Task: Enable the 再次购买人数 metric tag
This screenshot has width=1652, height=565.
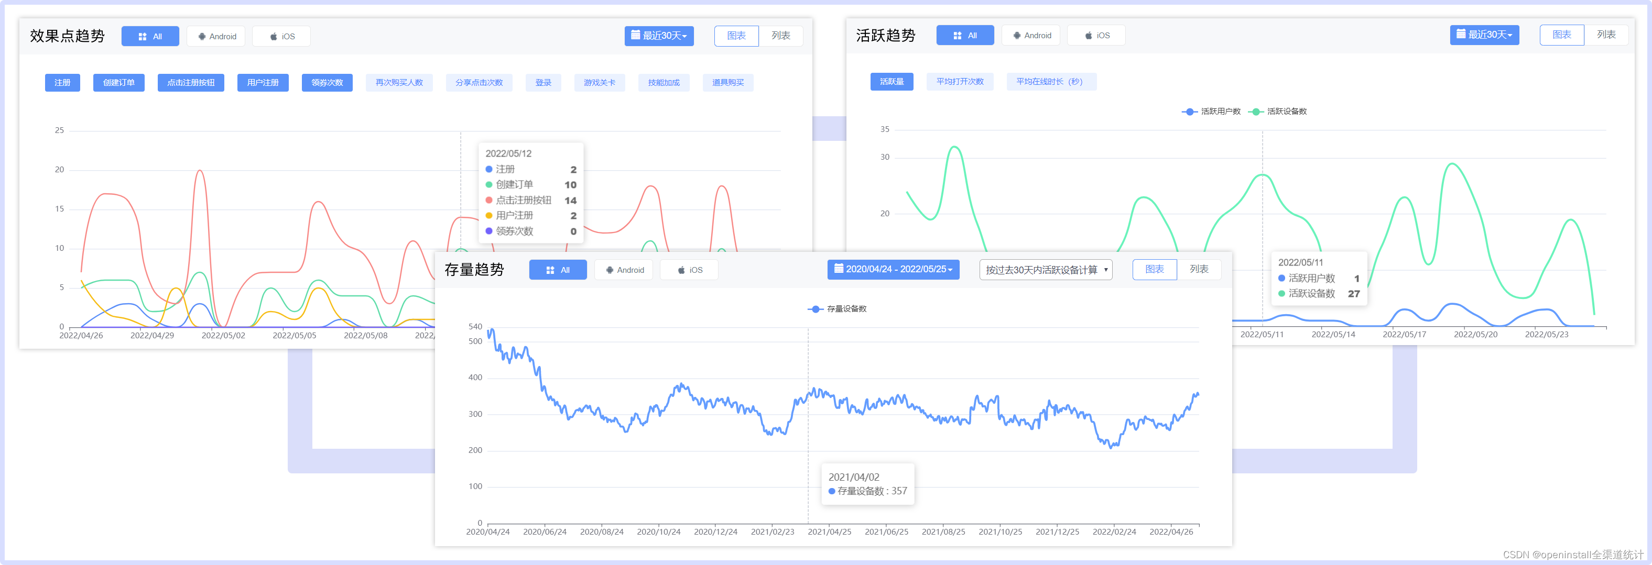Action: click(x=399, y=83)
